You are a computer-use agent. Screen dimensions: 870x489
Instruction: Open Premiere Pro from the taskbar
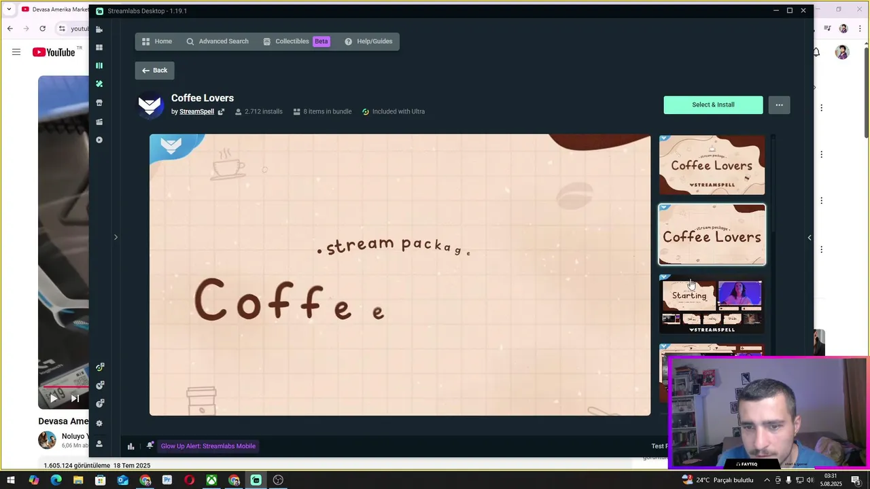coord(167,480)
